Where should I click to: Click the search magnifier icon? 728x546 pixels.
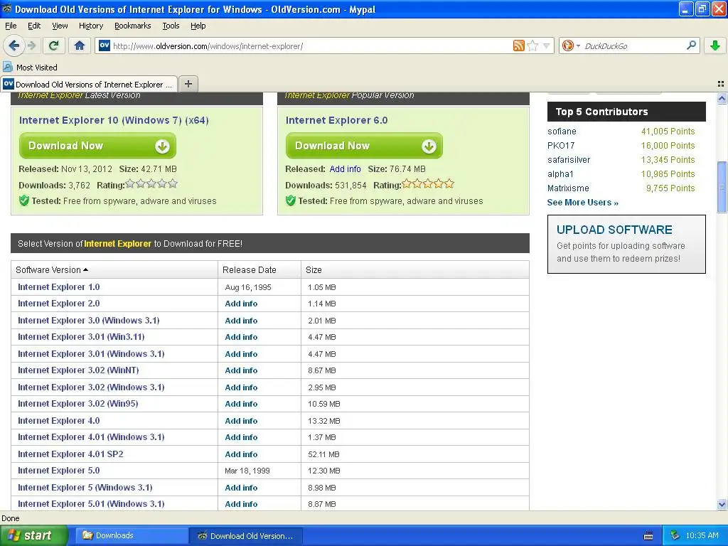pos(691,45)
